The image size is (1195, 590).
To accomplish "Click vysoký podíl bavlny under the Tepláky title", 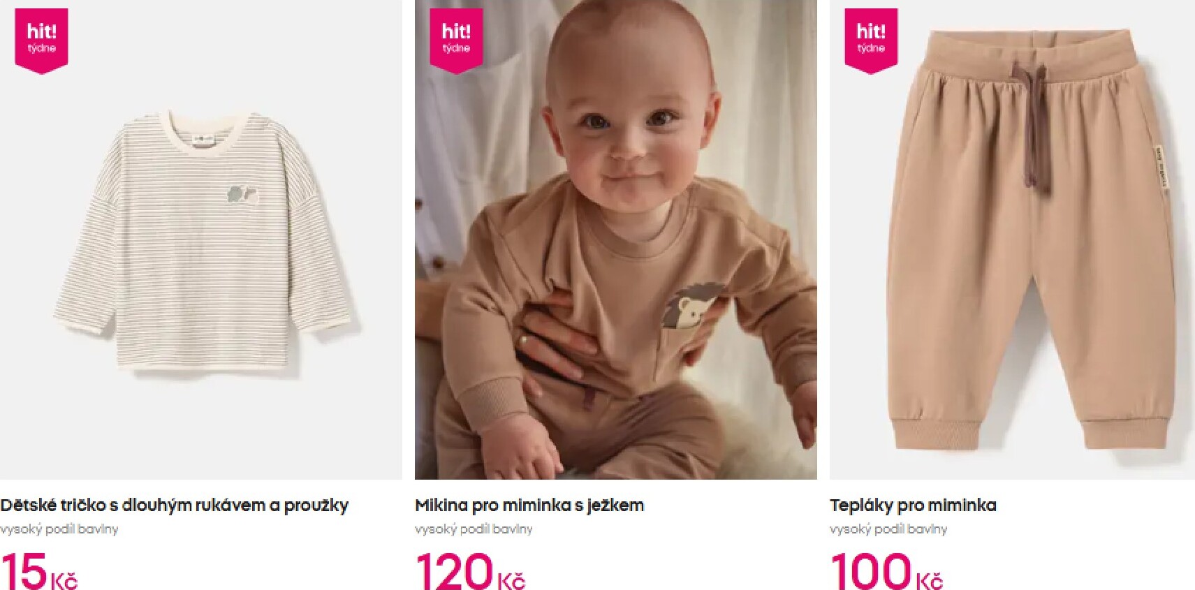I will [x=888, y=529].
